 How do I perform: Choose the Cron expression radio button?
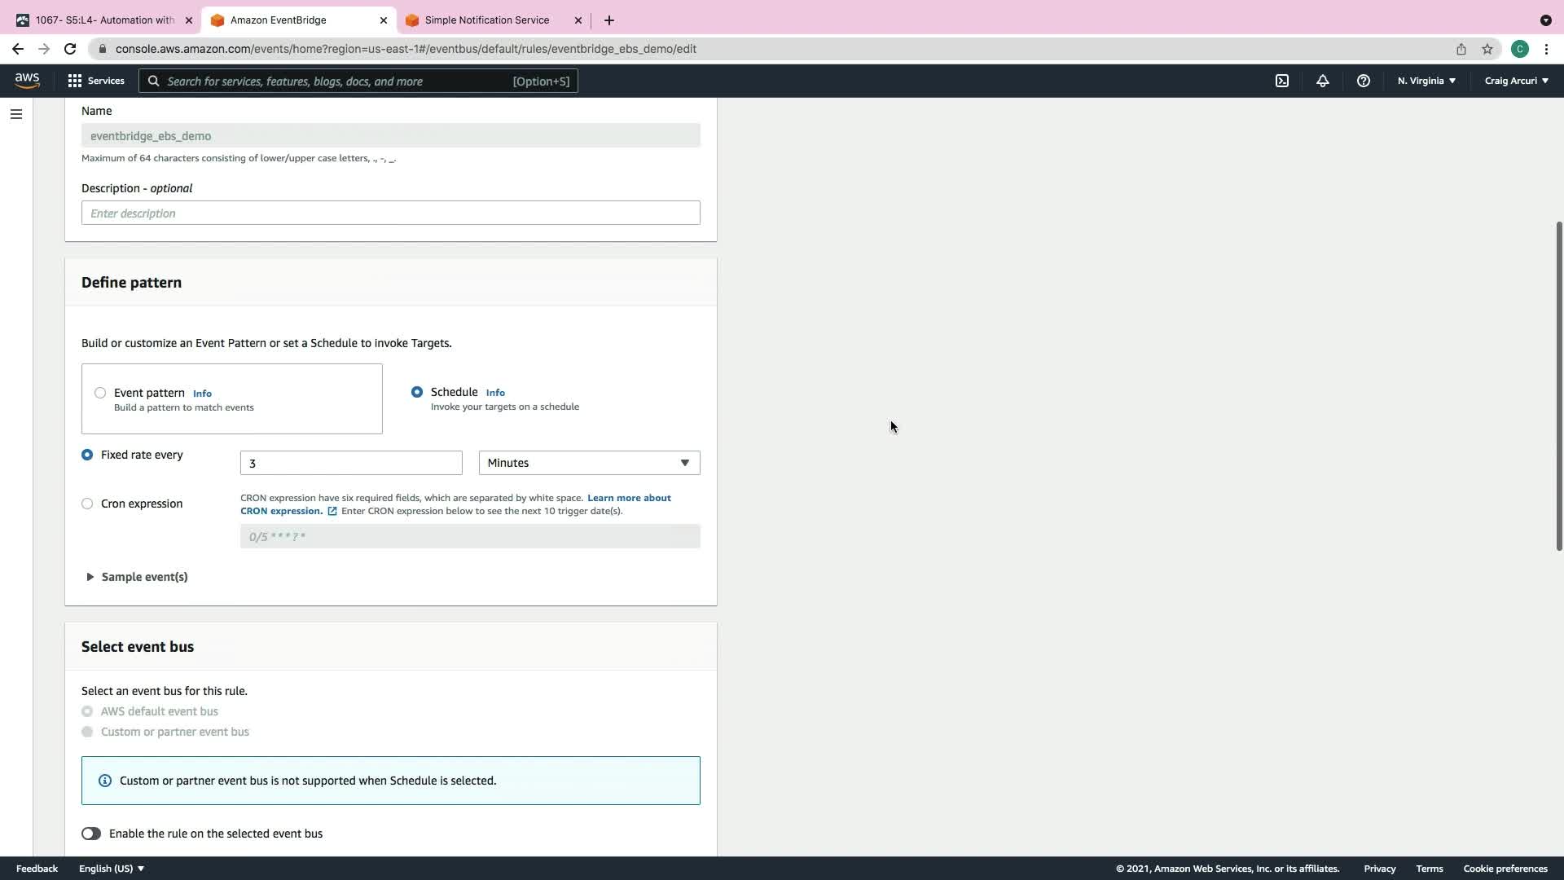pyautogui.click(x=87, y=504)
